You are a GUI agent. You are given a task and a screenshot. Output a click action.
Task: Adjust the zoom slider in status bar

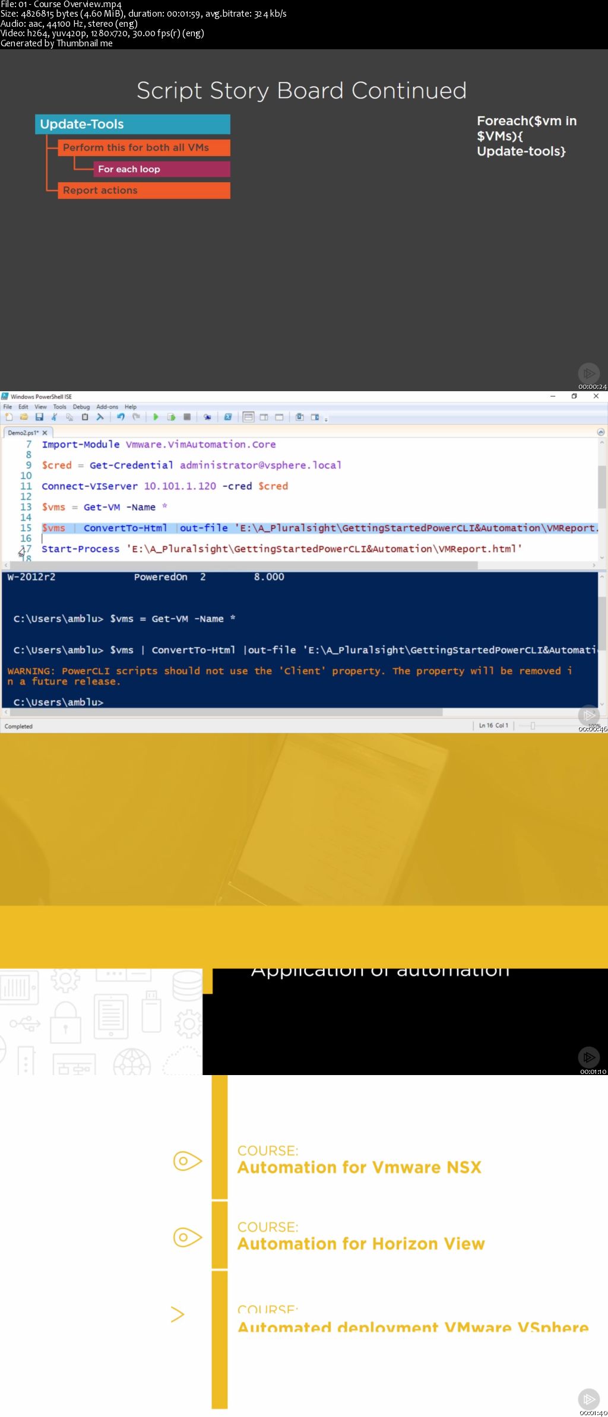tap(533, 725)
